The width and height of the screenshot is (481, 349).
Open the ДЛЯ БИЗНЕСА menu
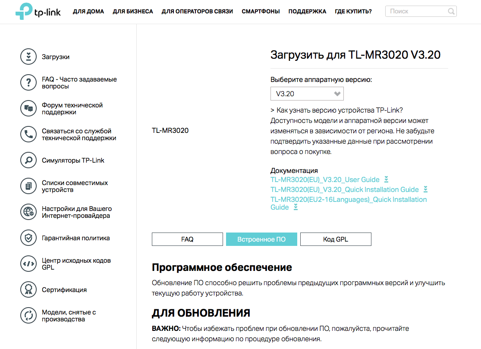pyautogui.click(x=133, y=11)
